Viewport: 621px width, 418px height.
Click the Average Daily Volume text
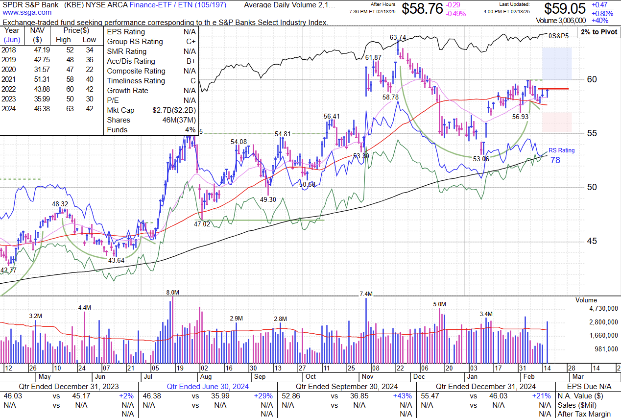(290, 5)
